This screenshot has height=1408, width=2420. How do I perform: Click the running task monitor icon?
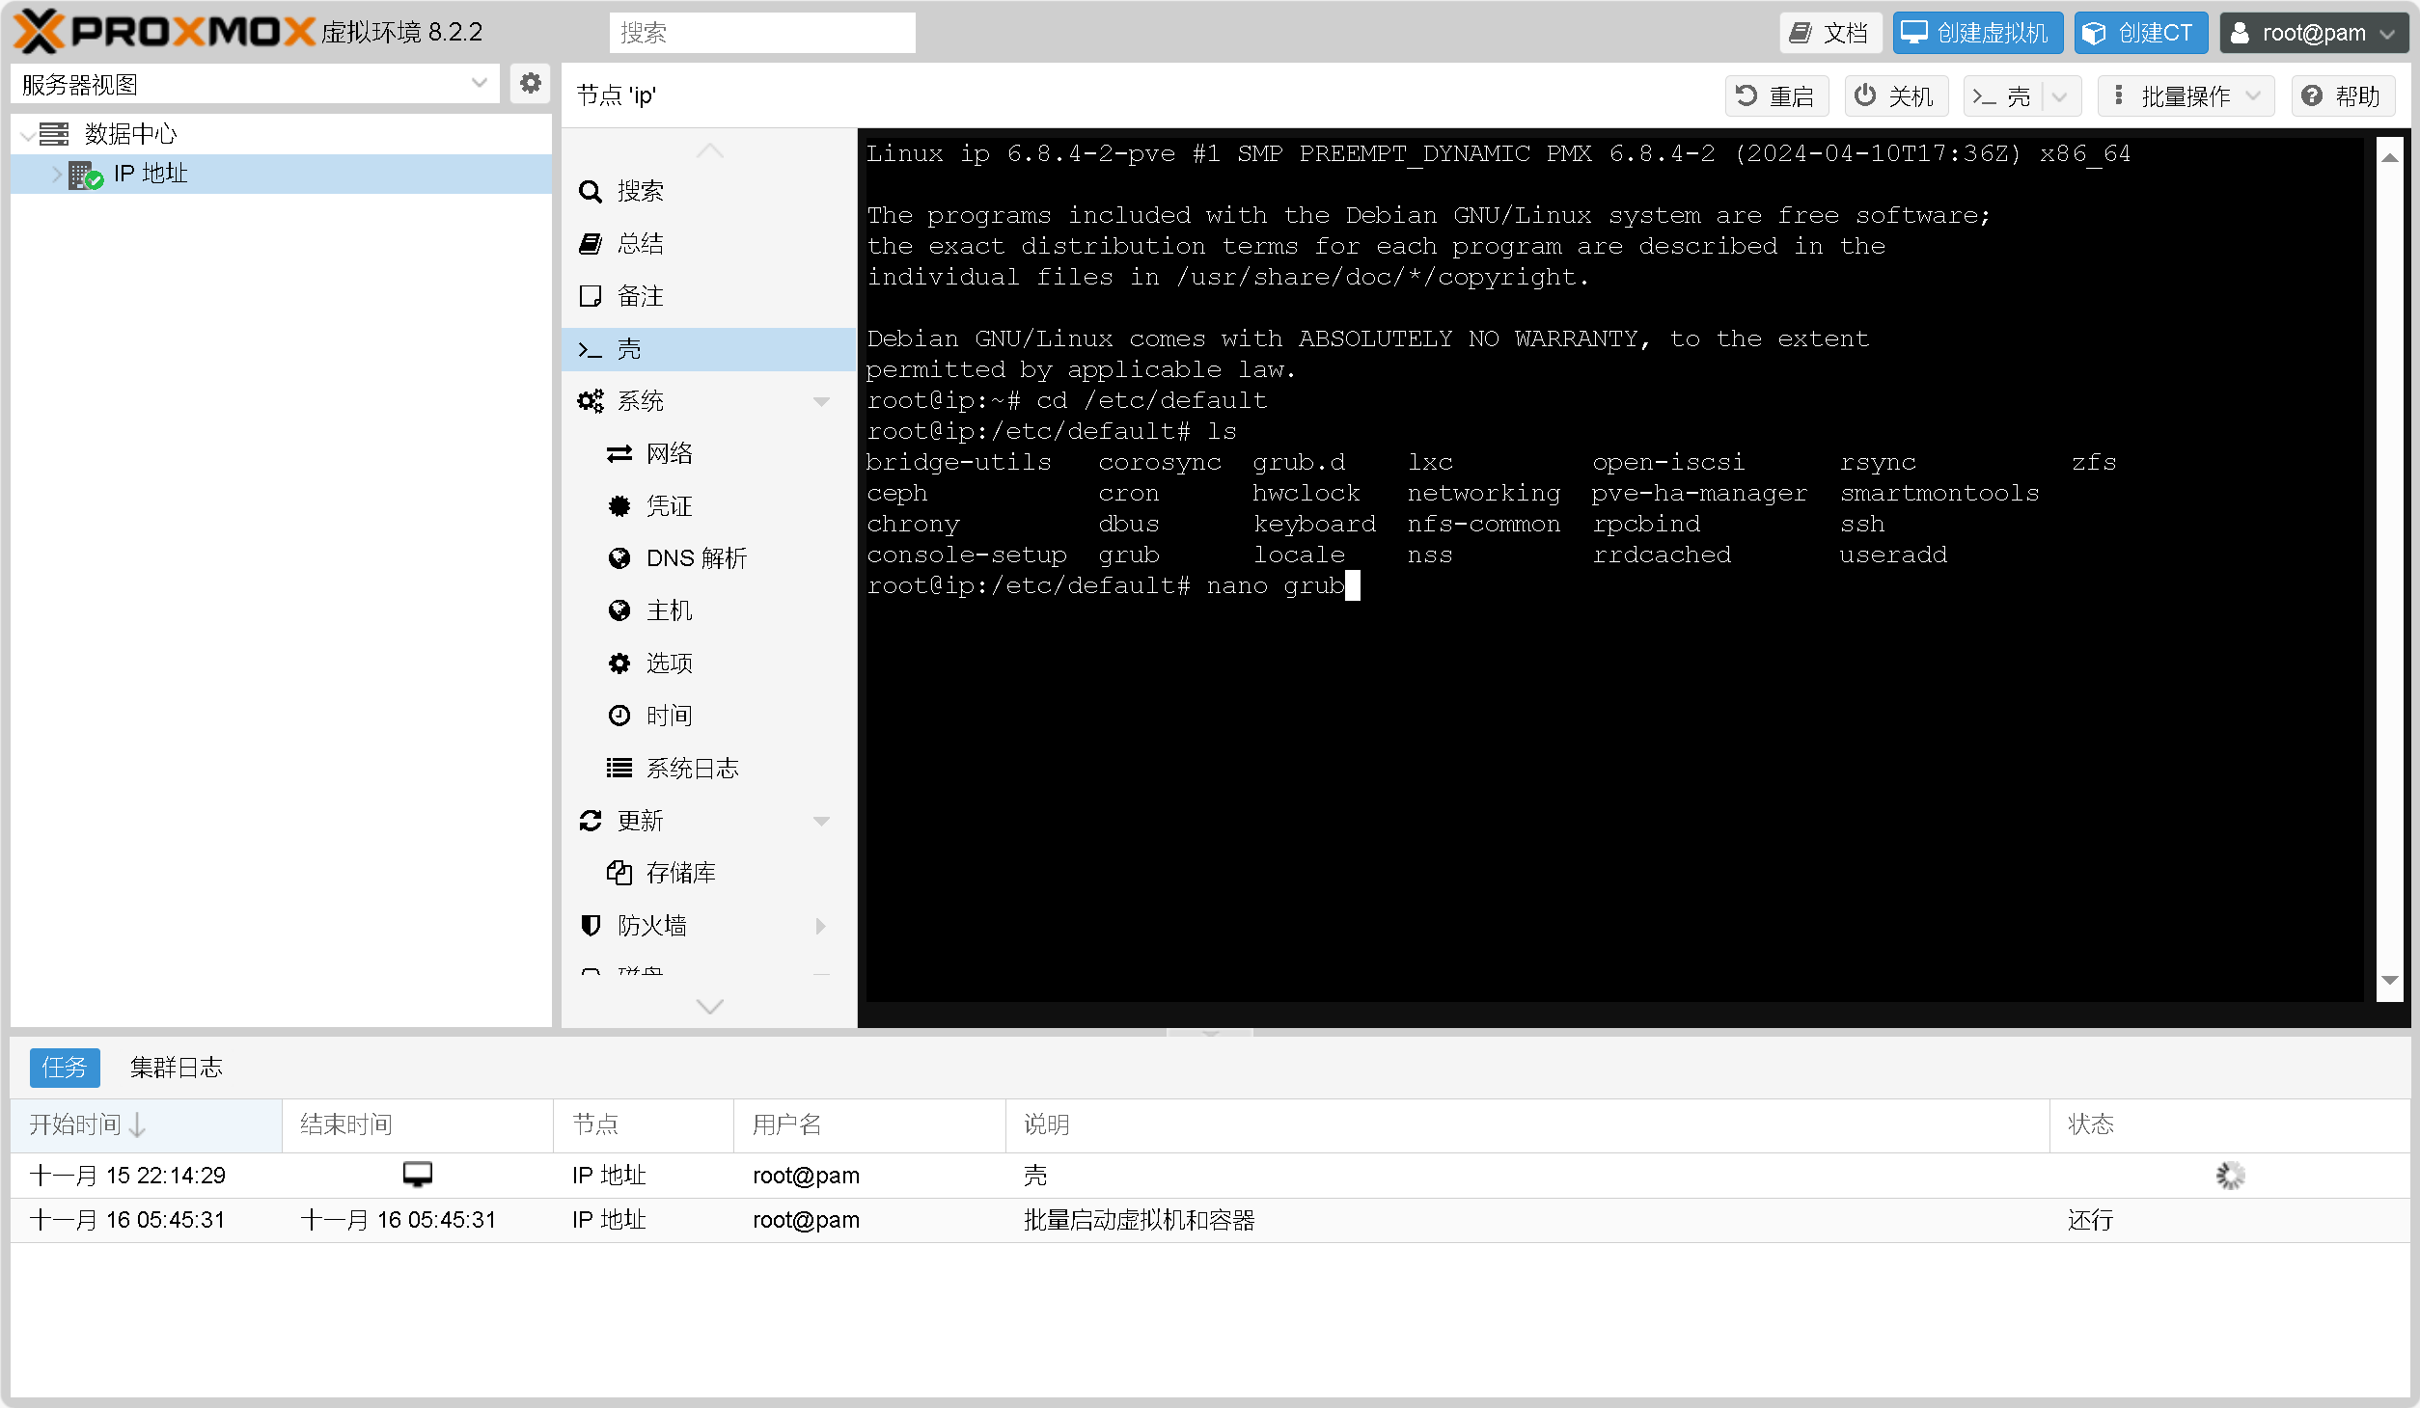418,1174
